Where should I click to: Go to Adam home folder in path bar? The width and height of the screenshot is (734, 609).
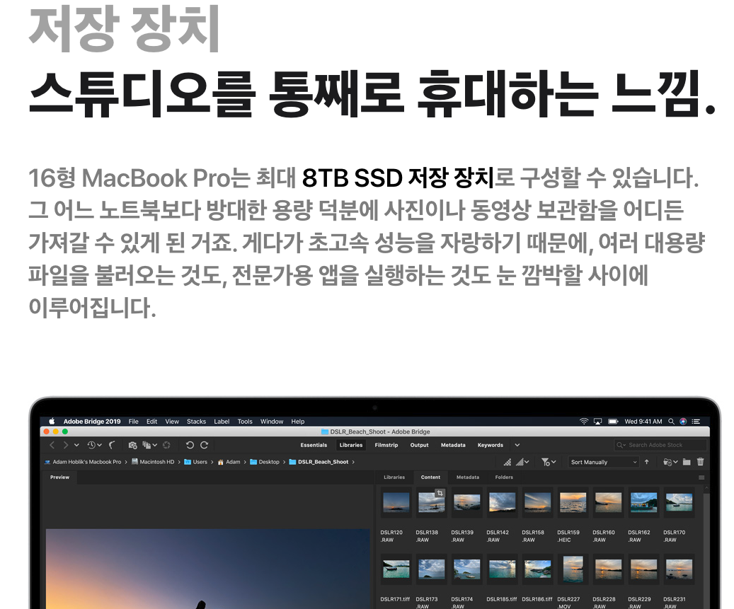click(229, 462)
